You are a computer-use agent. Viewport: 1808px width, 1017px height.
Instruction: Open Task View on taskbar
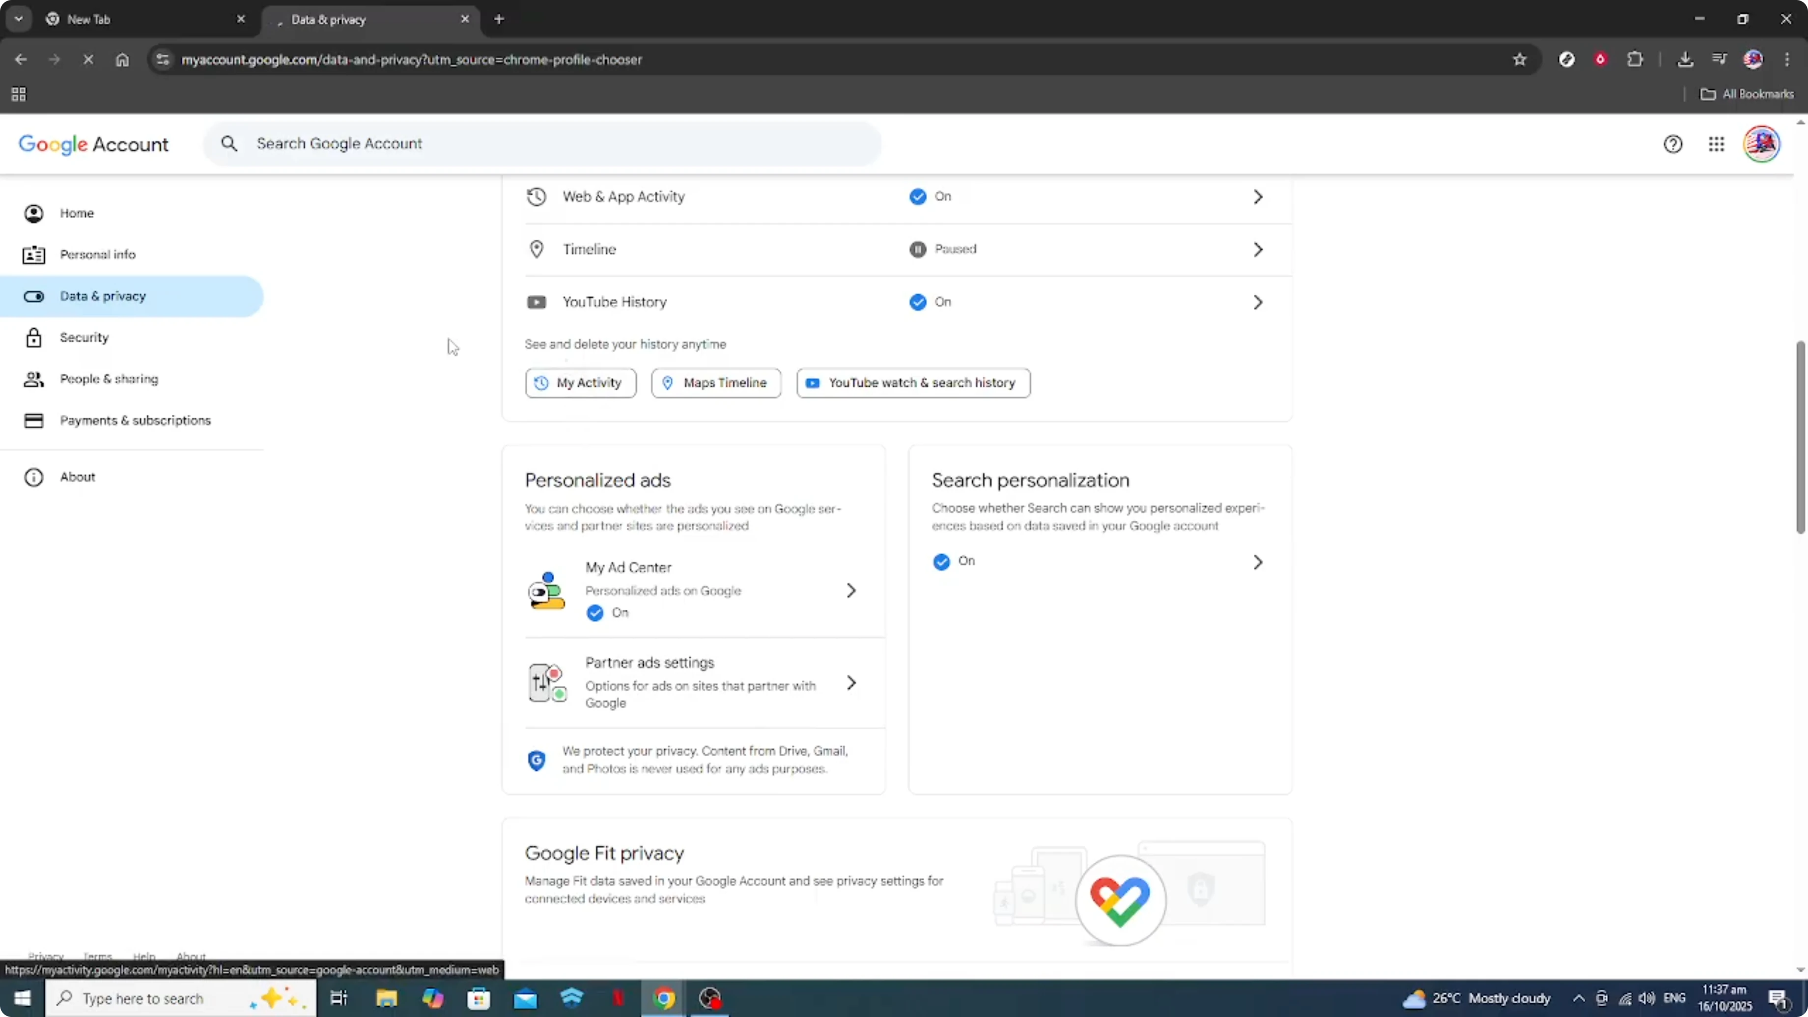339,998
